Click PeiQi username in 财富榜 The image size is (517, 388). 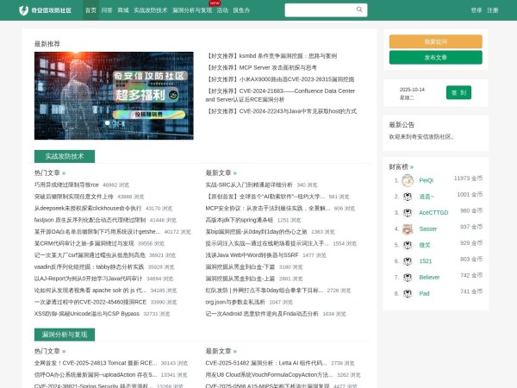coord(426,180)
